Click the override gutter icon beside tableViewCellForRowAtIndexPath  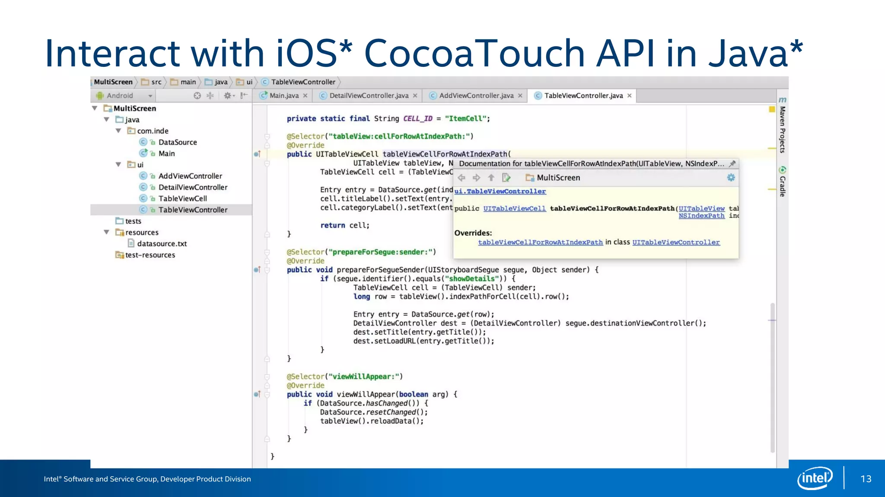pyautogui.click(x=257, y=154)
